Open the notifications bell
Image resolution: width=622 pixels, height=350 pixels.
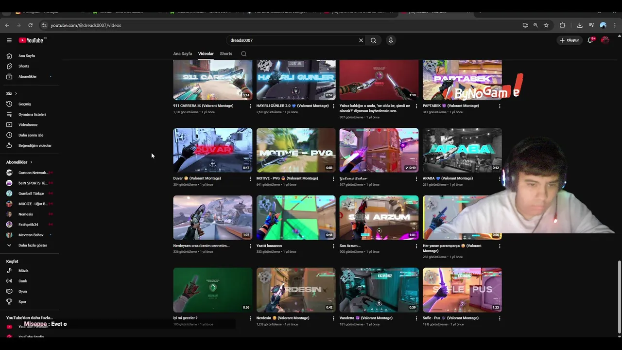click(x=590, y=40)
